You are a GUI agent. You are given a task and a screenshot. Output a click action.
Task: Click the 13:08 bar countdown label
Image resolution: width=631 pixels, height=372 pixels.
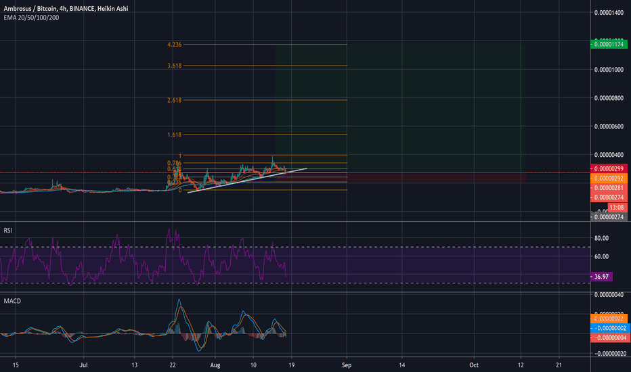pos(617,208)
